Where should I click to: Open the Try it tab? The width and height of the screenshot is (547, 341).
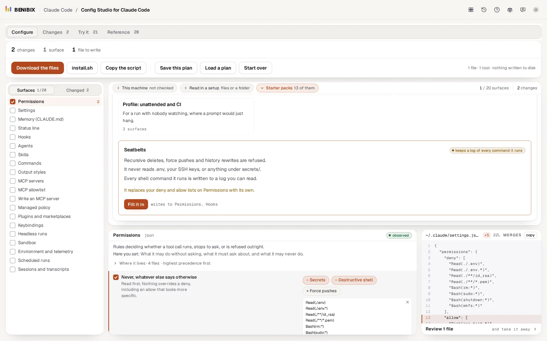point(88,32)
